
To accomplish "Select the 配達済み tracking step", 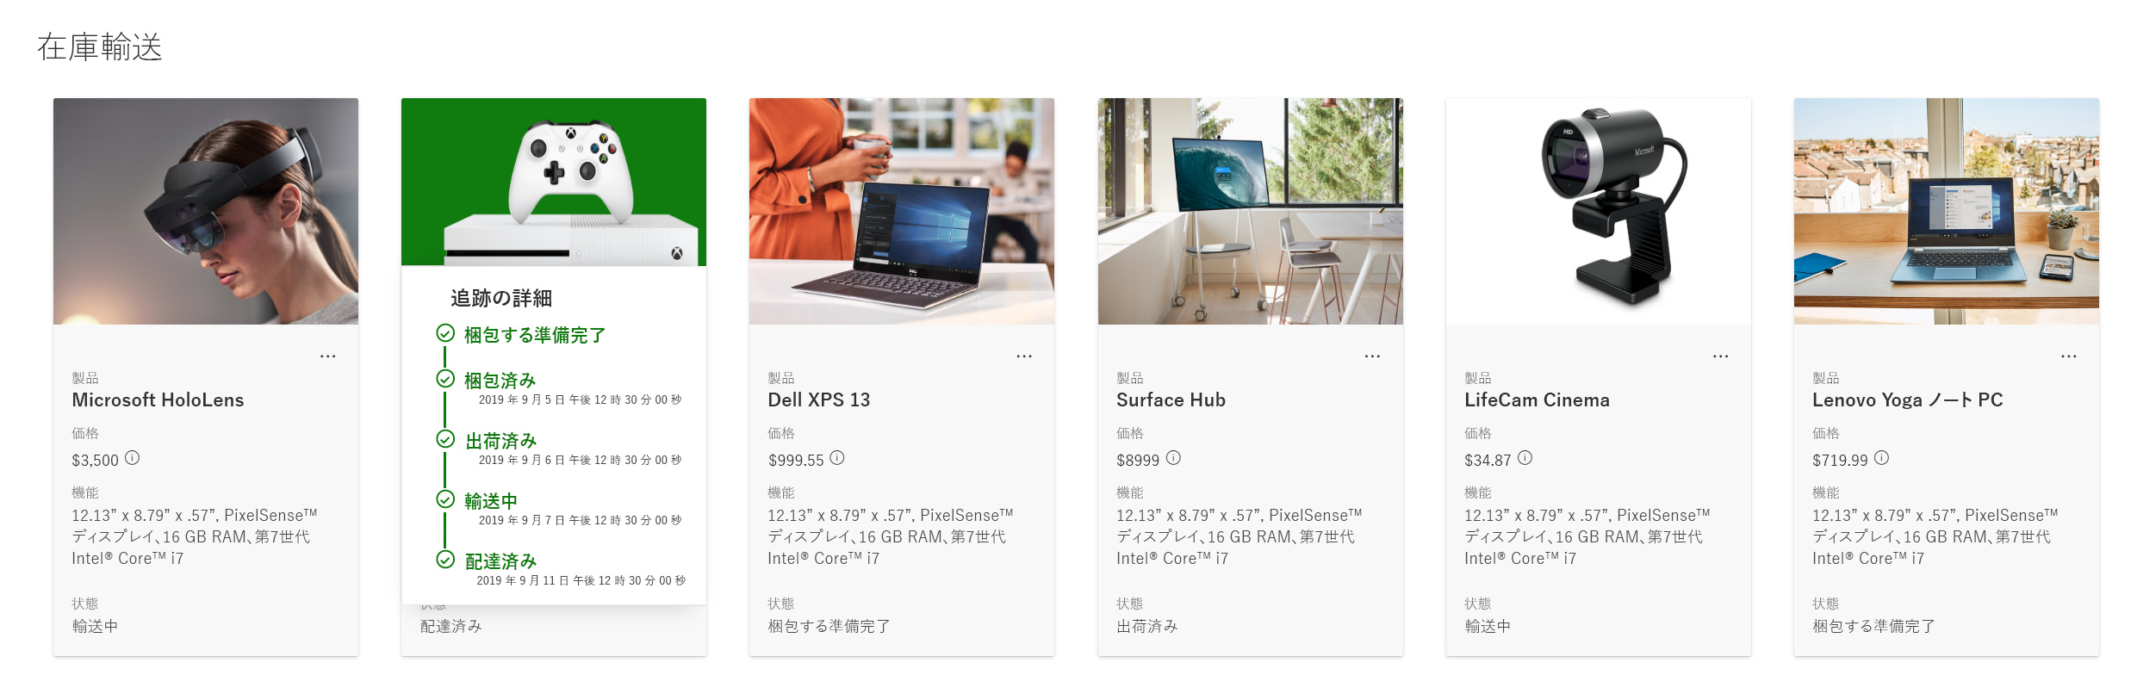I will click(x=500, y=561).
